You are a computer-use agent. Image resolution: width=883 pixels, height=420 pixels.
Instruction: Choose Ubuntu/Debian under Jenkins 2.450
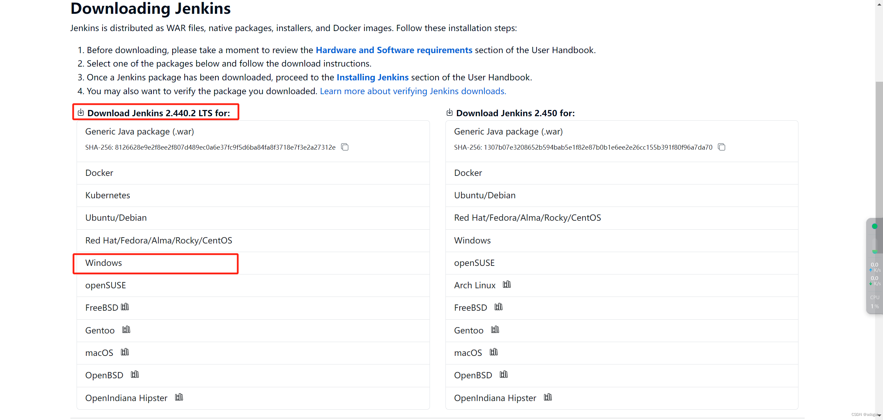[x=622, y=196]
